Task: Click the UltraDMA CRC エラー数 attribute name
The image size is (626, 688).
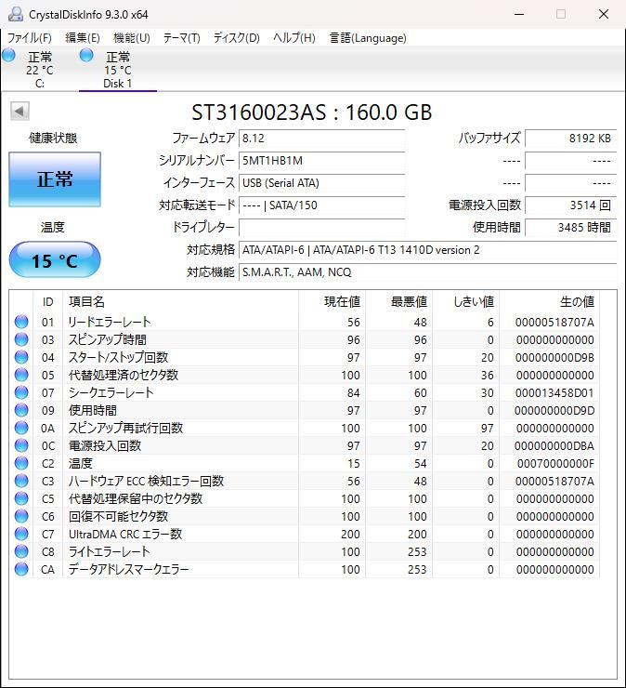Action: coord(125,534)
